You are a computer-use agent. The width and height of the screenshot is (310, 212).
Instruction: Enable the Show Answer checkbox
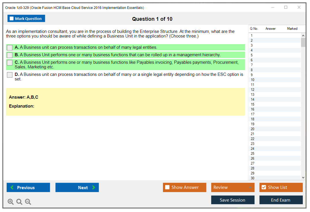[167, 187]
